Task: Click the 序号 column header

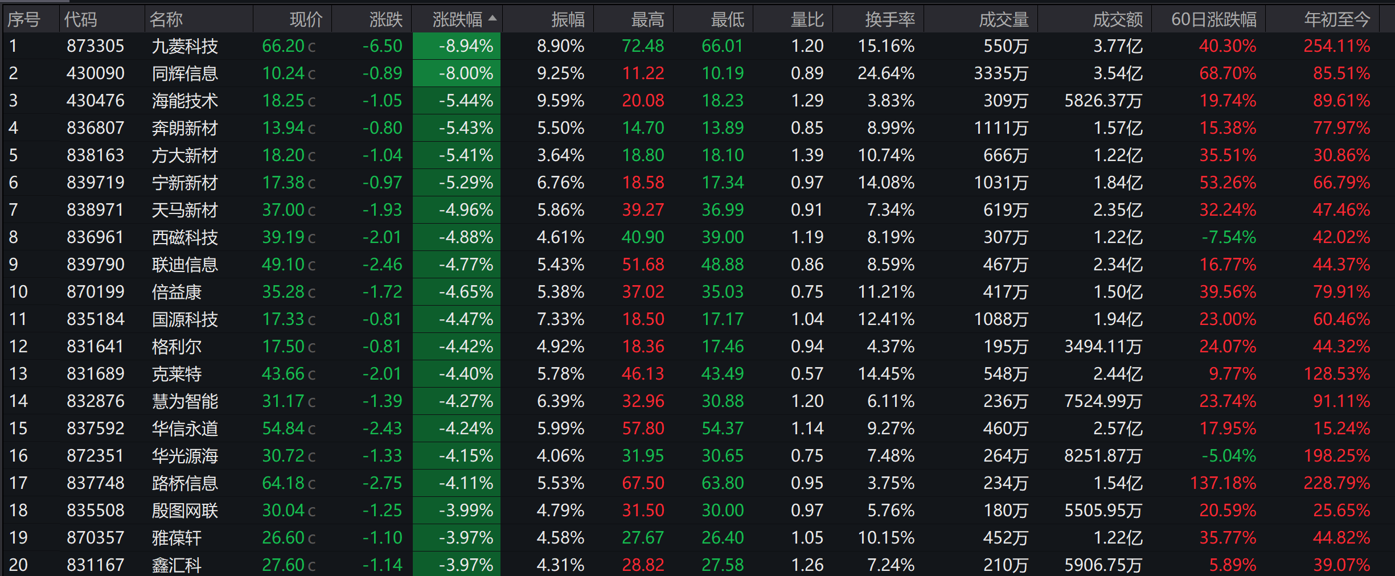Action: click(23, 19)
